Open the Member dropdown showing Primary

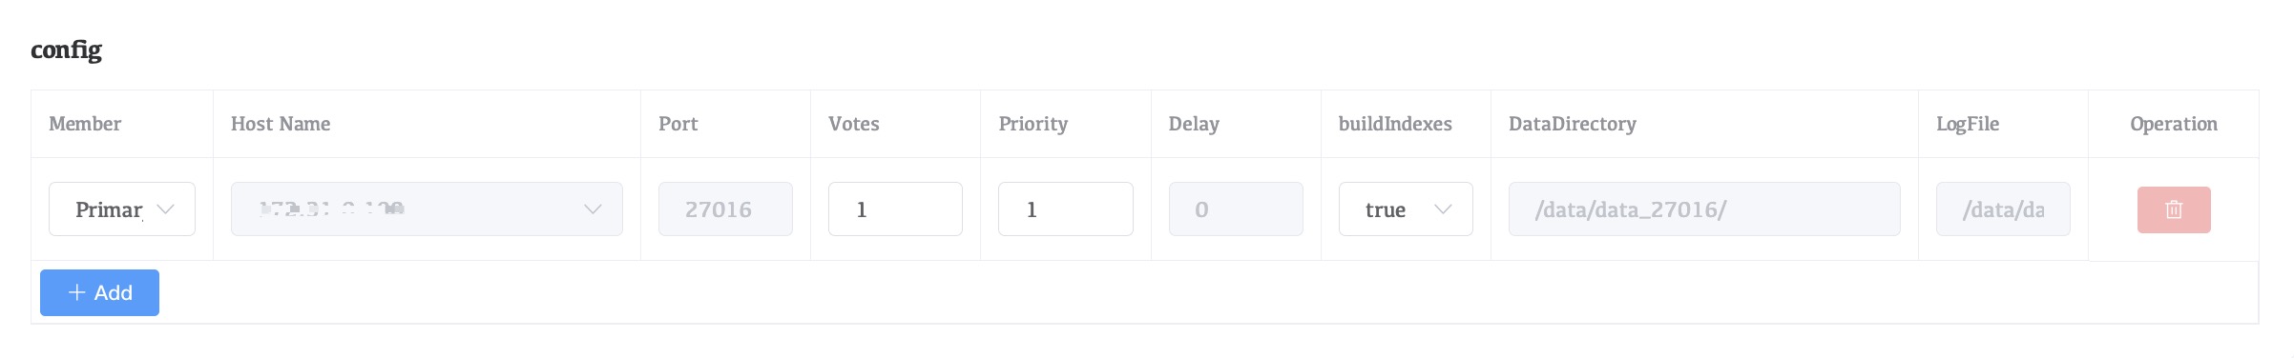[122, 209]
